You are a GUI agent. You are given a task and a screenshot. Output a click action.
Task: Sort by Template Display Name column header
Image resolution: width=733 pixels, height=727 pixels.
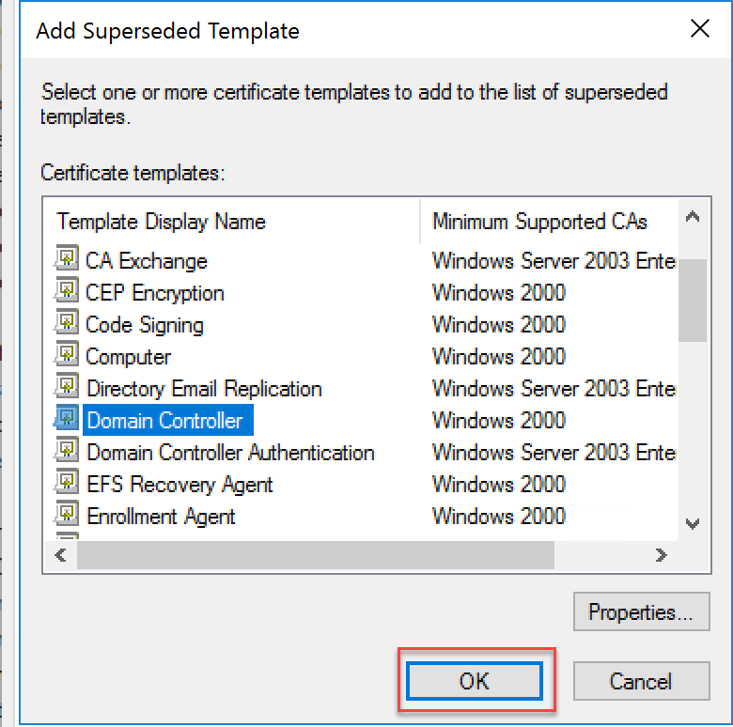161,222
